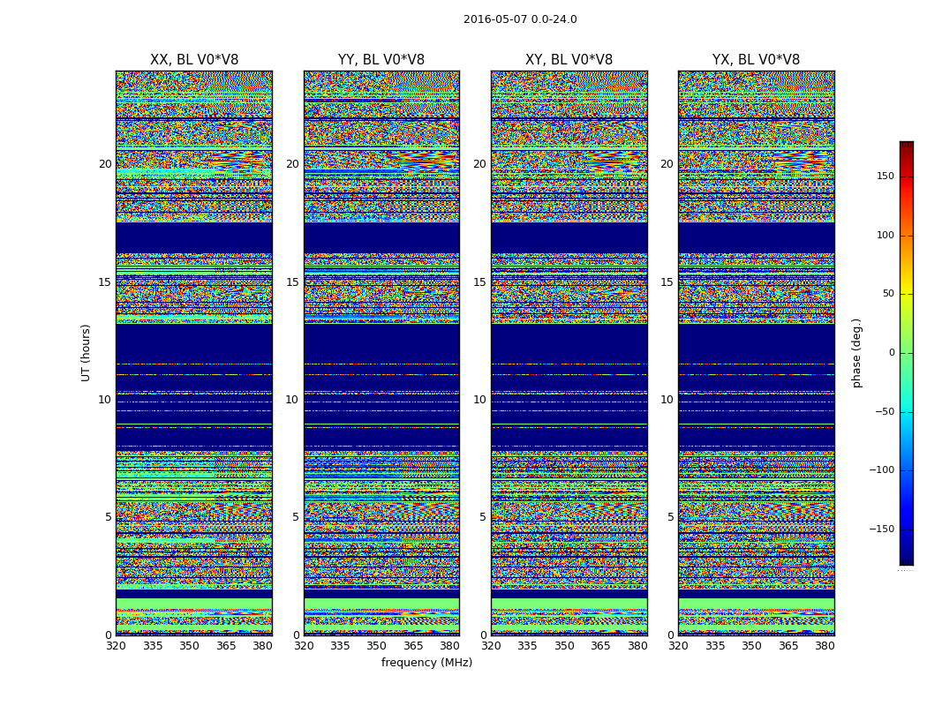Click the 380 frequency tick under XY plot

[637, 646]
